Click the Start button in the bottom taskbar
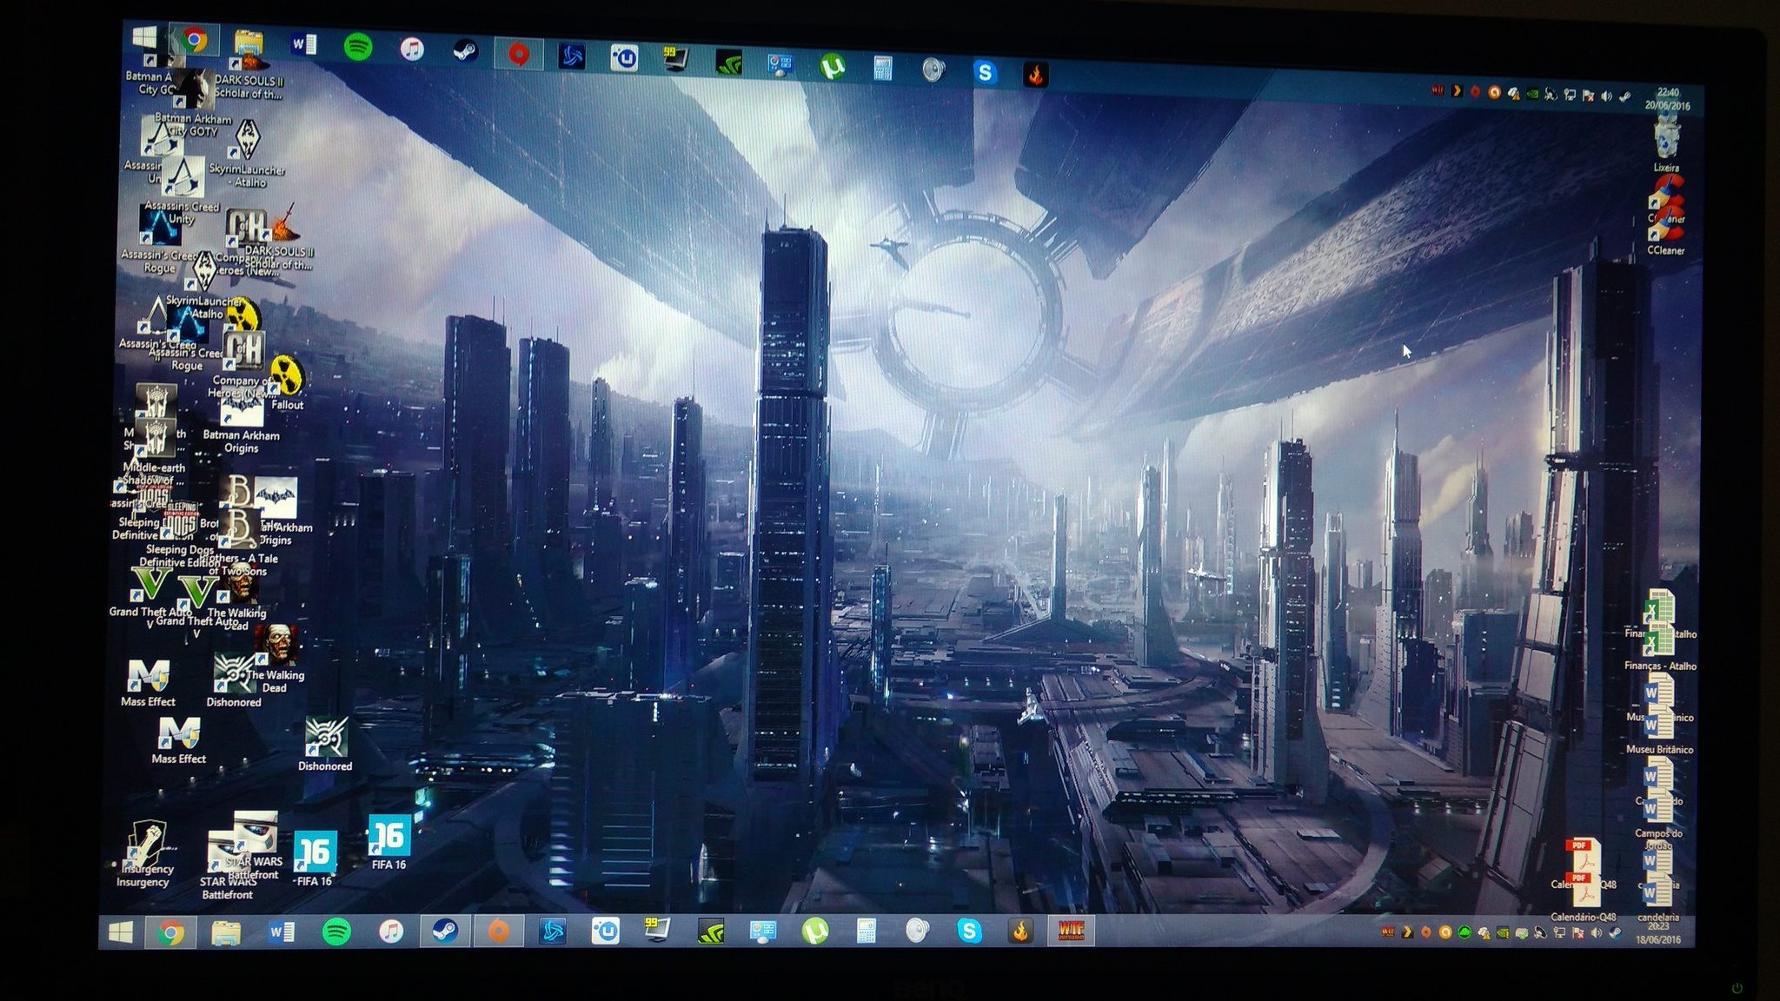This screenshot has height=1001, width=1780. click(x=121, y=932)
